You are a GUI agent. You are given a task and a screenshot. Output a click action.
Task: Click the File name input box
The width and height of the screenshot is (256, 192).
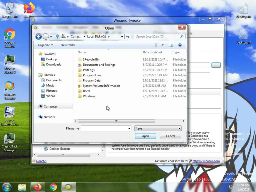tap(105, 128)
